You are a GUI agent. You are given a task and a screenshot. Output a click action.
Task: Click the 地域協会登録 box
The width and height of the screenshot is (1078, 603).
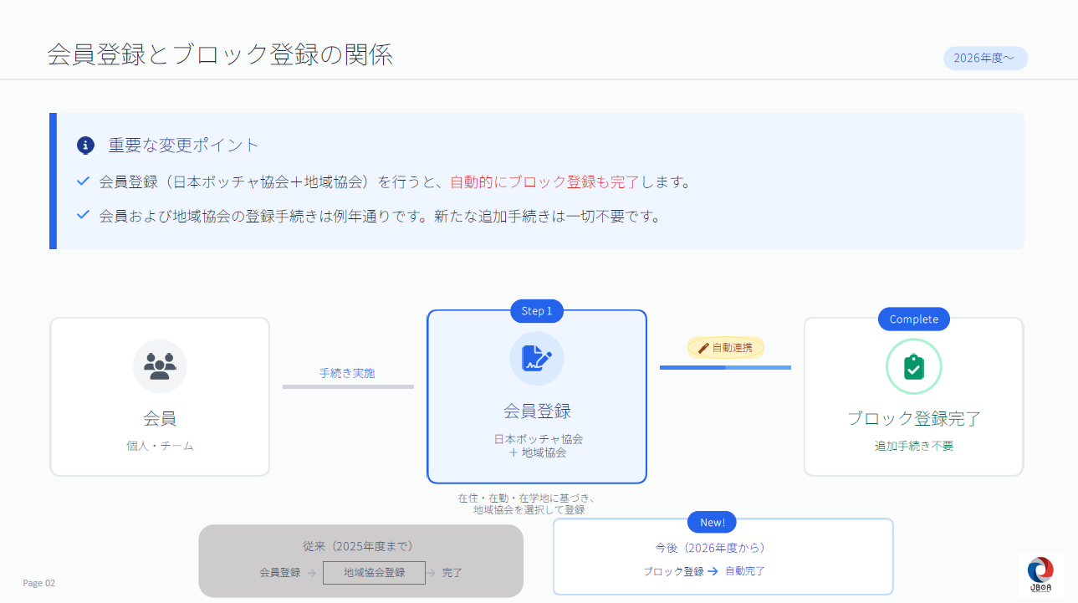click(374, 573)
